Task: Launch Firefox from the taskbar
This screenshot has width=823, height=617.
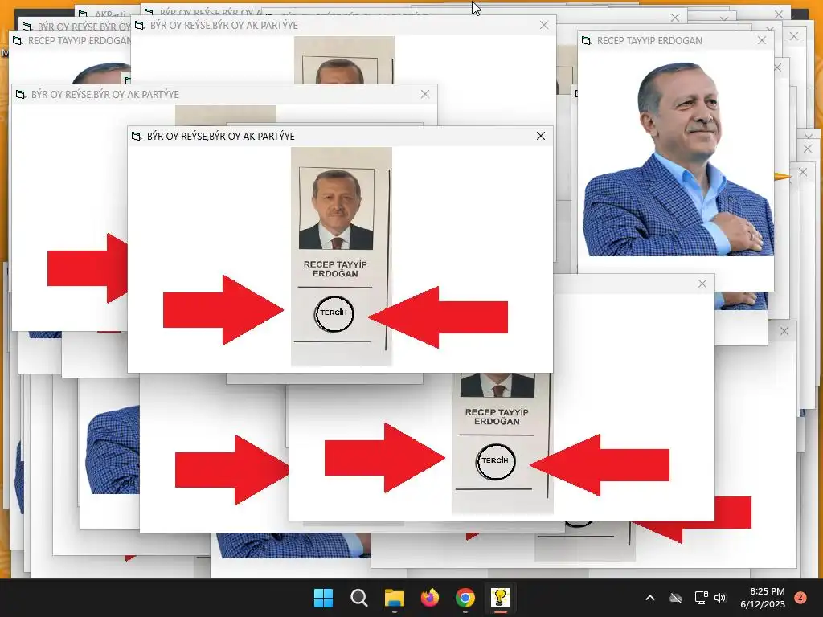Action: pos(430,598)
